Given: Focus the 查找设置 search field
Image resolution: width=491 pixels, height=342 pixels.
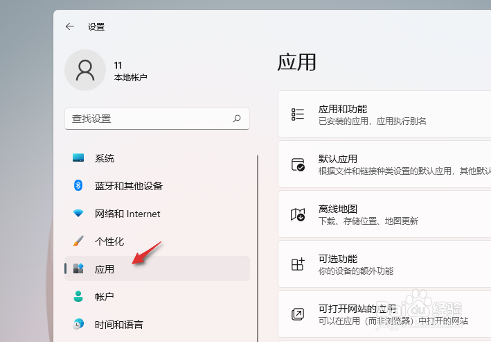Looking at the screenshot, I should point(157,119).
